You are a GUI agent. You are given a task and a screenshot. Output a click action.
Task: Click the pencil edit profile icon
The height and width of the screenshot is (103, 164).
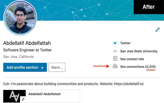point(158,30)
